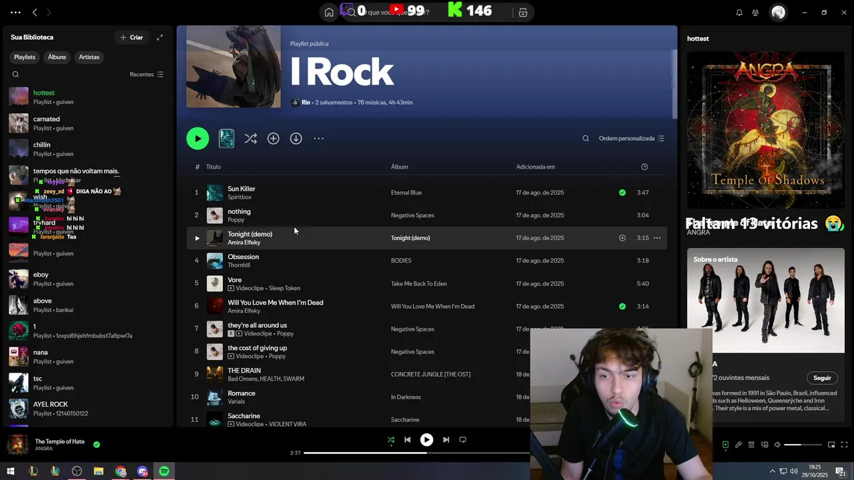Open more options for Tonight (demo) row
The width and height of the screenshot is (854, 480).
pos(657,238)
